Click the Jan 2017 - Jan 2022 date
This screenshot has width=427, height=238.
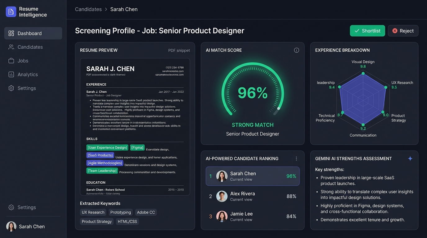pos(171,92)
